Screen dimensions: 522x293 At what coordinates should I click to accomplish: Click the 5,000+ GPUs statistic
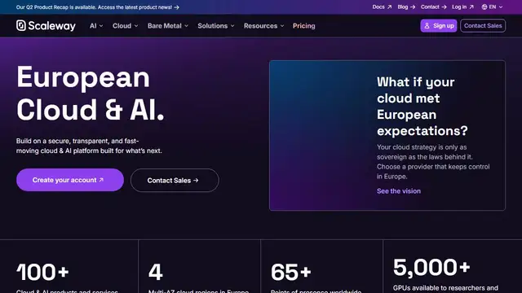431,267
